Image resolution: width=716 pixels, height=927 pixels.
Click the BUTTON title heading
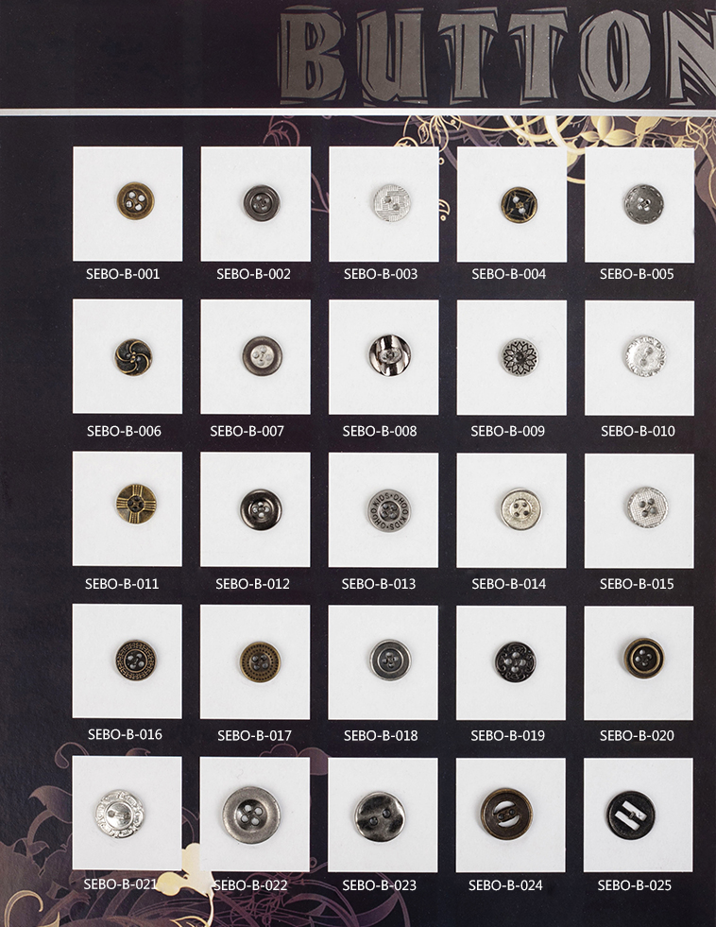tap(496, 54)
